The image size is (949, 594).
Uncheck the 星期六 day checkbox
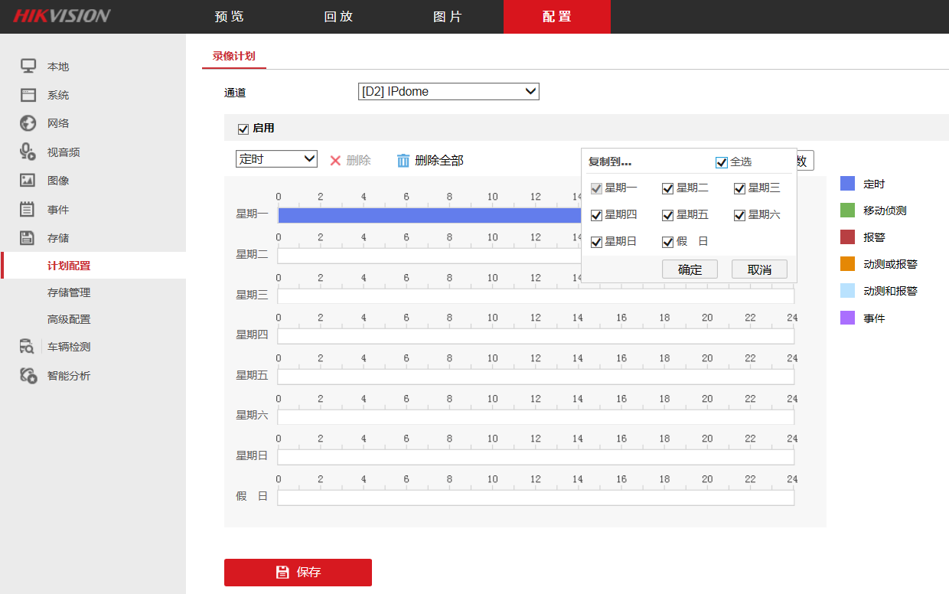tap(739, 214)
